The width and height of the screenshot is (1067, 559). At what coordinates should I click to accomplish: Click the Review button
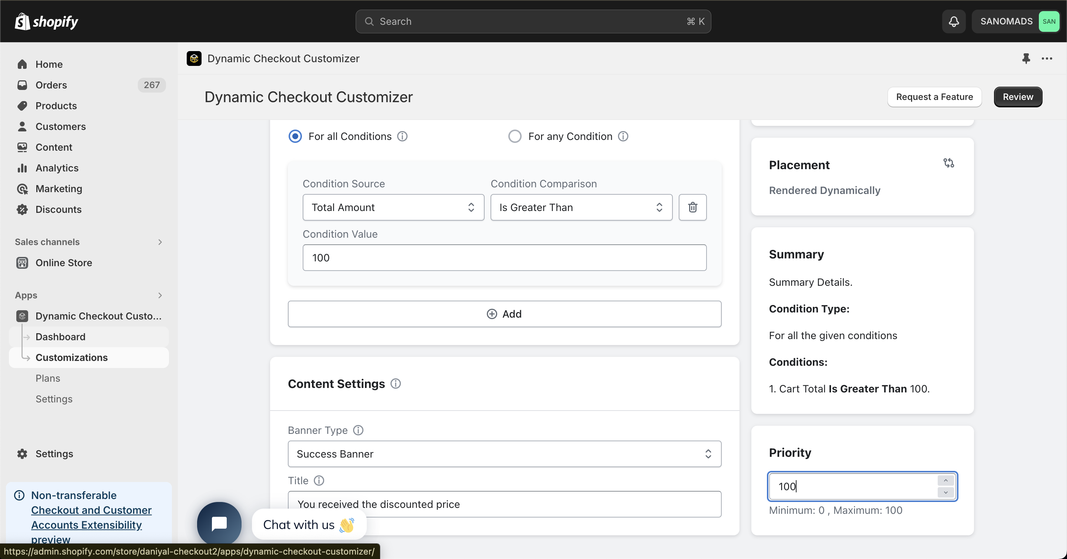pos(1017,97)
